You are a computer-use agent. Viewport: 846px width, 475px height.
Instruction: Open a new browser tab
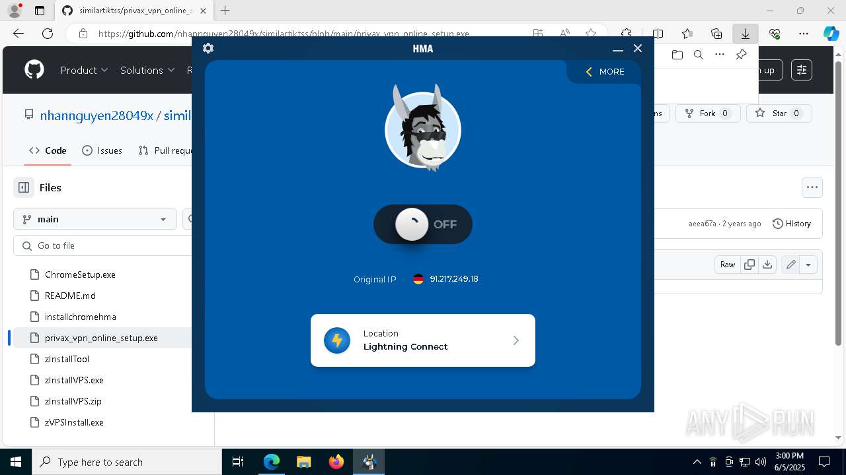(x=225, y=11)
